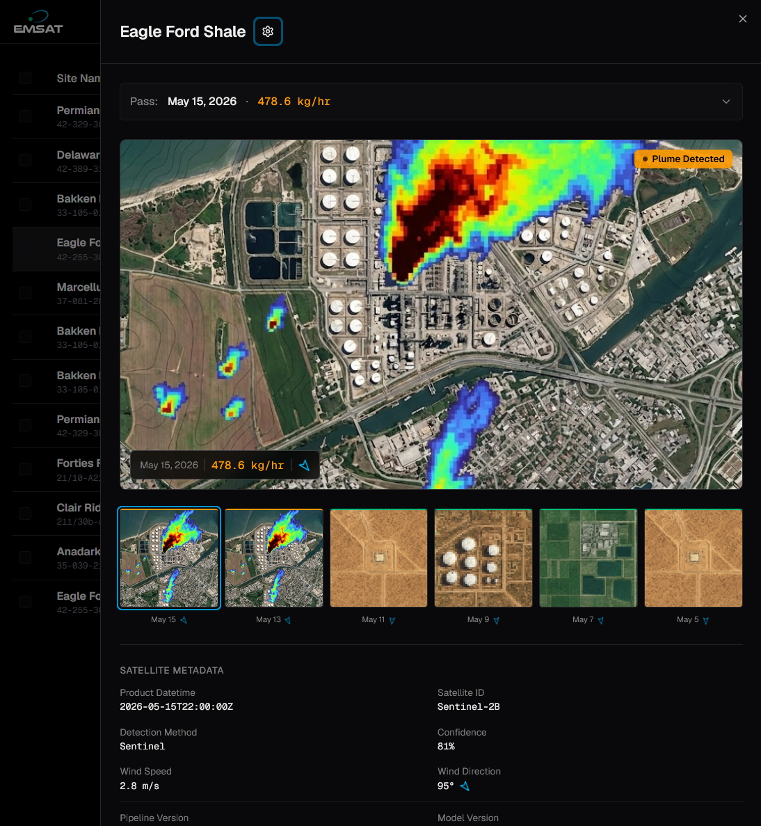
Task: Click wind arrow icon next to May 7
Action: click(x=601, y=620)
